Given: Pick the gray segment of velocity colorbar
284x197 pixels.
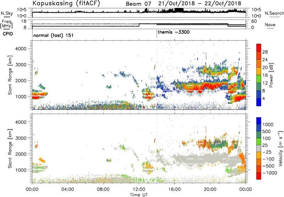Looking at the screenshot, I should pyautogui.click(x=259, y=149).
